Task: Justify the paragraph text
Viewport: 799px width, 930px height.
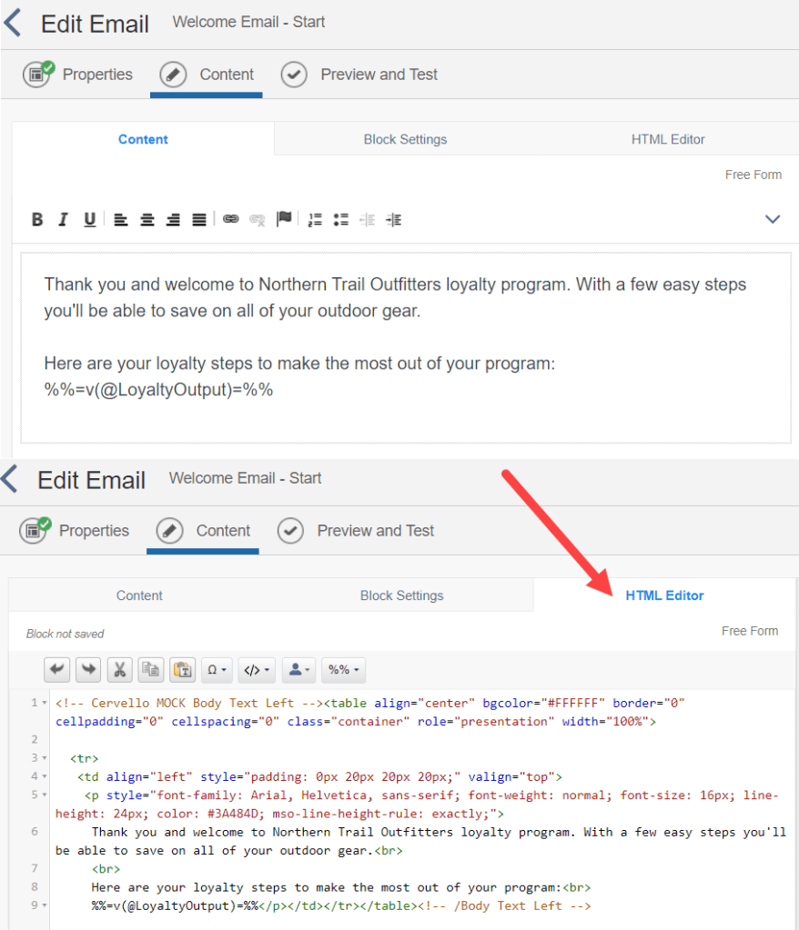Action: [199, 219]
